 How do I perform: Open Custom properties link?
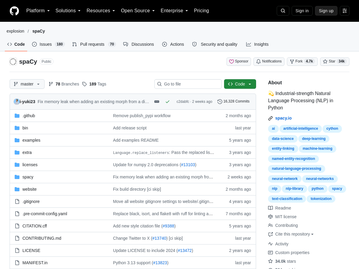tap(289, 253)
